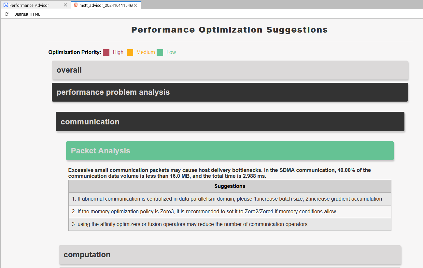Collapse the Packet Analysis panel
This screenshot has width=423, height=268.
230,151
